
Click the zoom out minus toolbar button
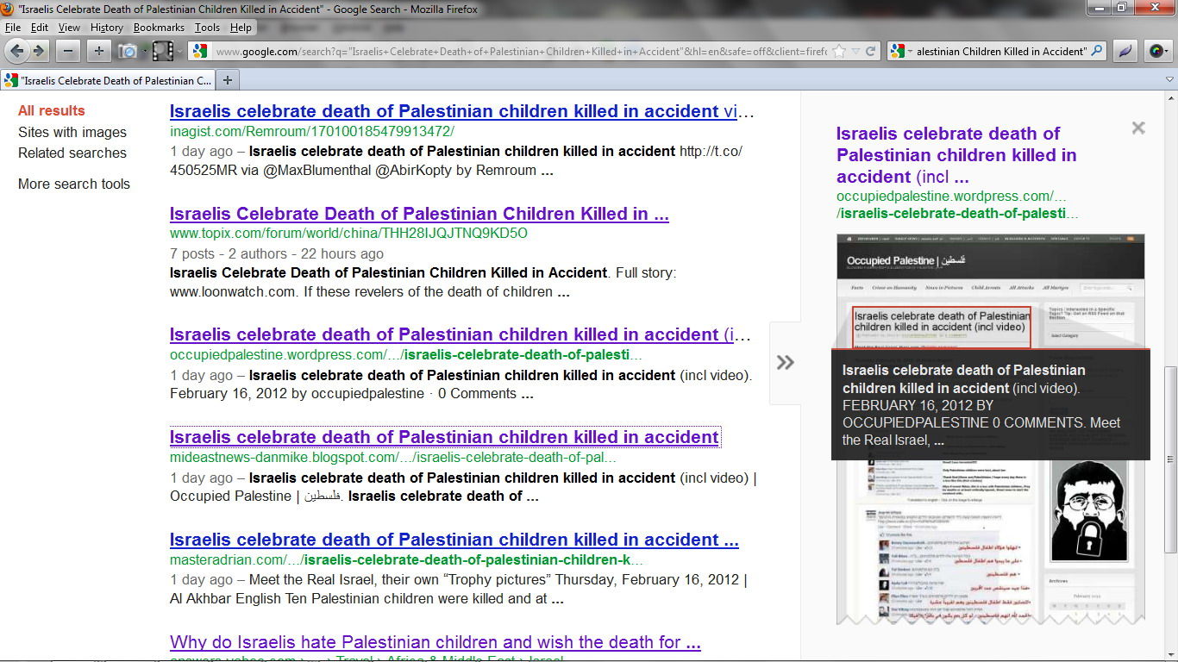coord(68,51)
